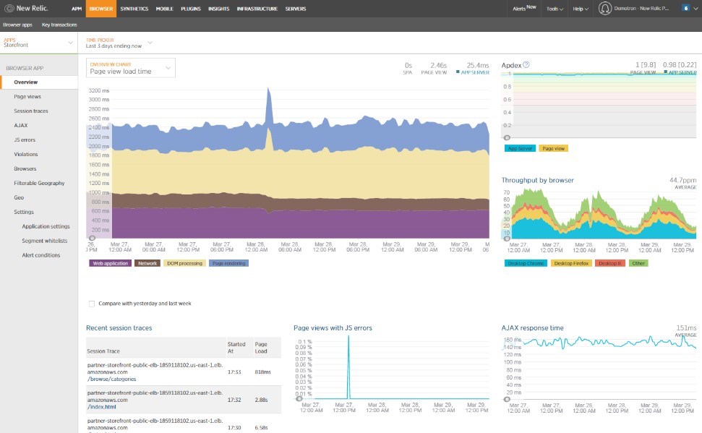Image resolution: width=702 pixels, height=433 pixels.
Task: Enable Compare with yesterday and last week checkbox
Action: [x=92, y=304]
